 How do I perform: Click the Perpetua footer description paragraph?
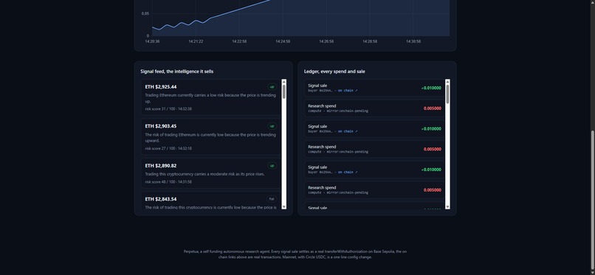click(x=295, y=254)
